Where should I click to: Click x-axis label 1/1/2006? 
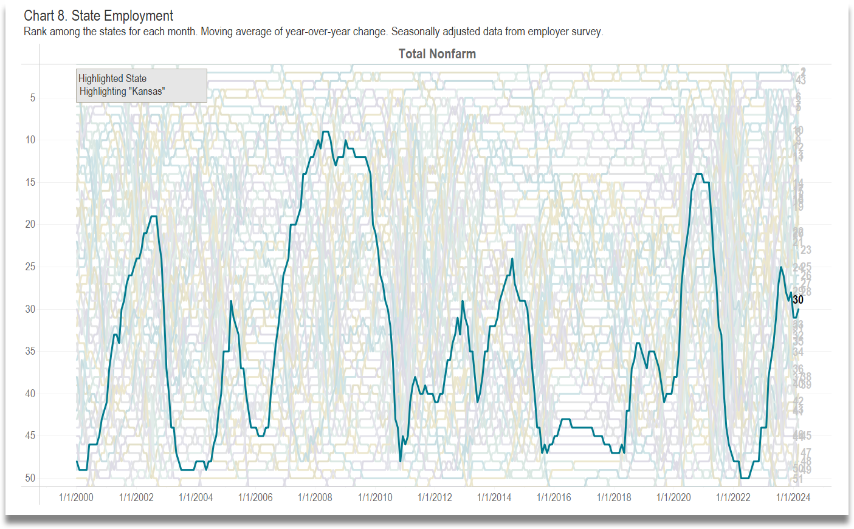click(255, 497)
